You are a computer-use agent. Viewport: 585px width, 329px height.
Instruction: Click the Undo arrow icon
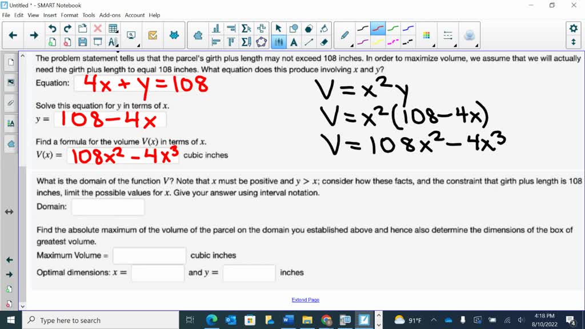click(52, 29)
